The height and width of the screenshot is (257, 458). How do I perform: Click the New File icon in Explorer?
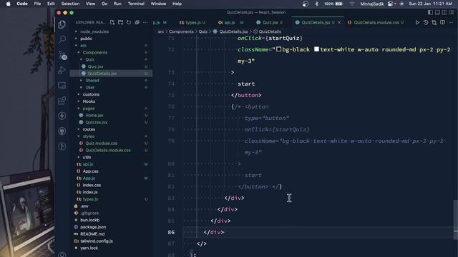click(112, 22)
